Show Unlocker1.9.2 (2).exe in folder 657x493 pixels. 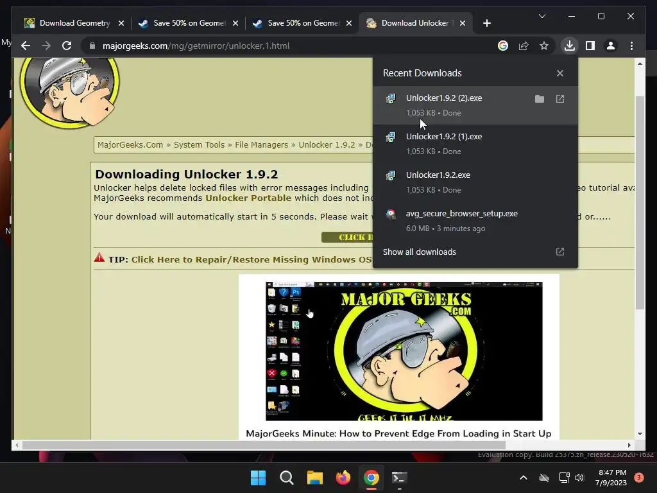(539, 99)
